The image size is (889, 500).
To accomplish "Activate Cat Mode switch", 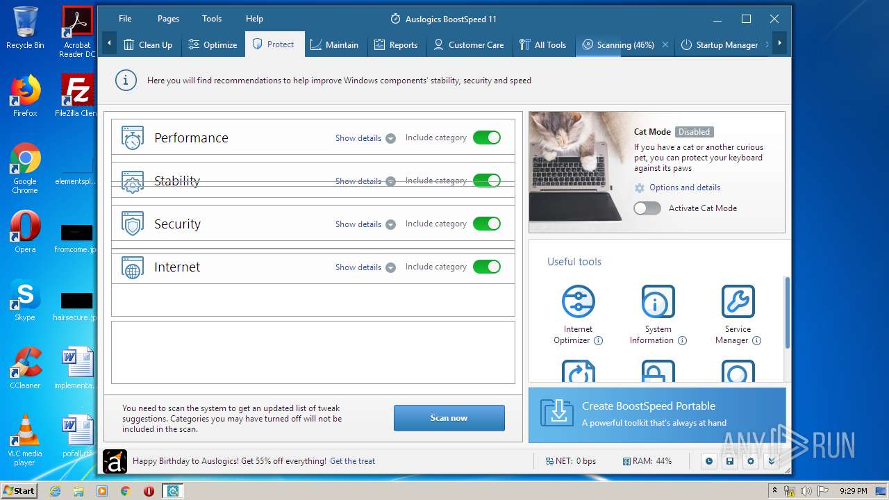I will [x=647, y=208].
